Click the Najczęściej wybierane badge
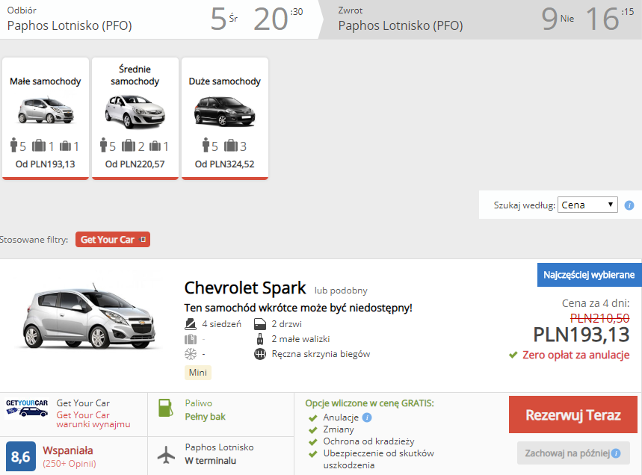Image resolution: width=642 pixels, height=475 pixels. click(589, 275)
